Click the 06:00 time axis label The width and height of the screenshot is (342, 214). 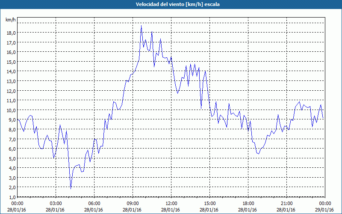coord(94,204)
